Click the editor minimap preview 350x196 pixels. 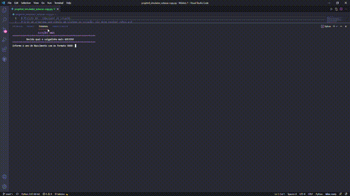point(334,20)
